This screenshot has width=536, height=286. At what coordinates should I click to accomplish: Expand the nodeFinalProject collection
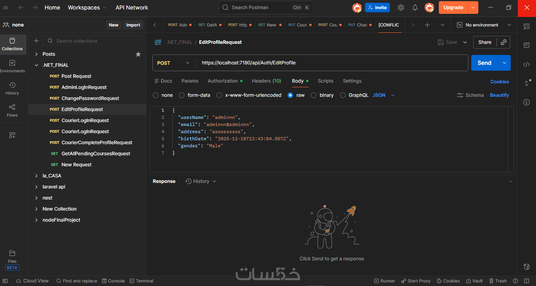[x=36, y=220]
